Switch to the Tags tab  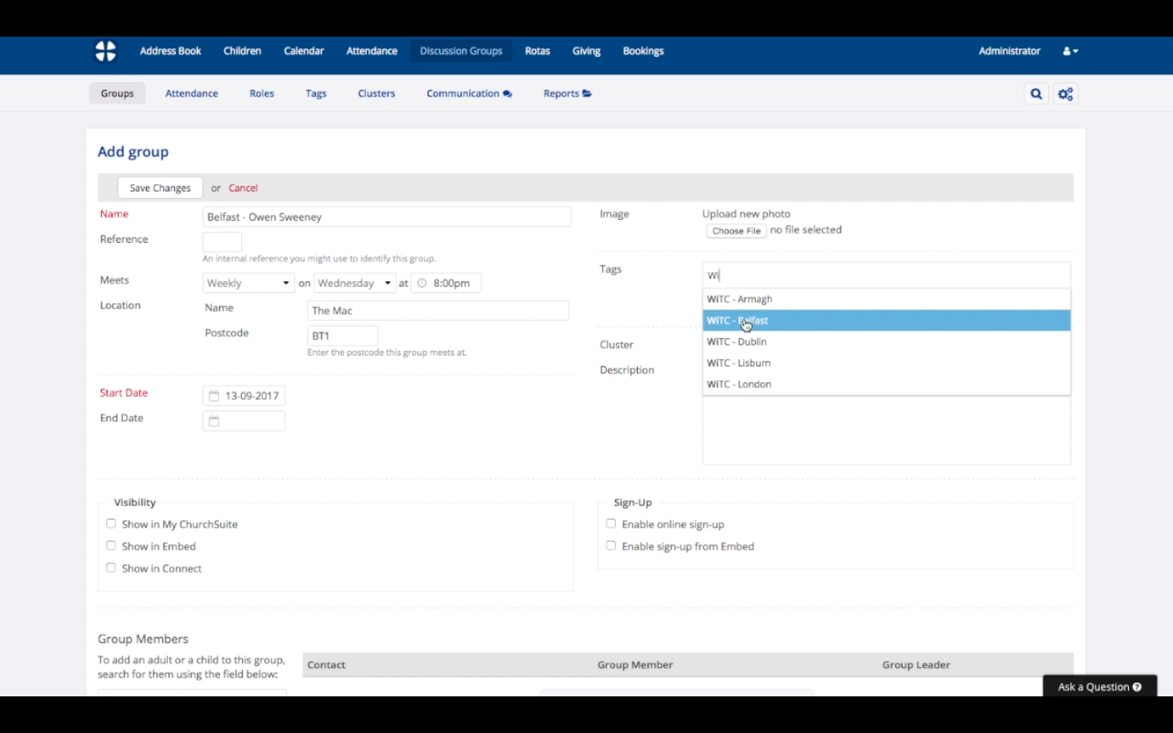316,94
